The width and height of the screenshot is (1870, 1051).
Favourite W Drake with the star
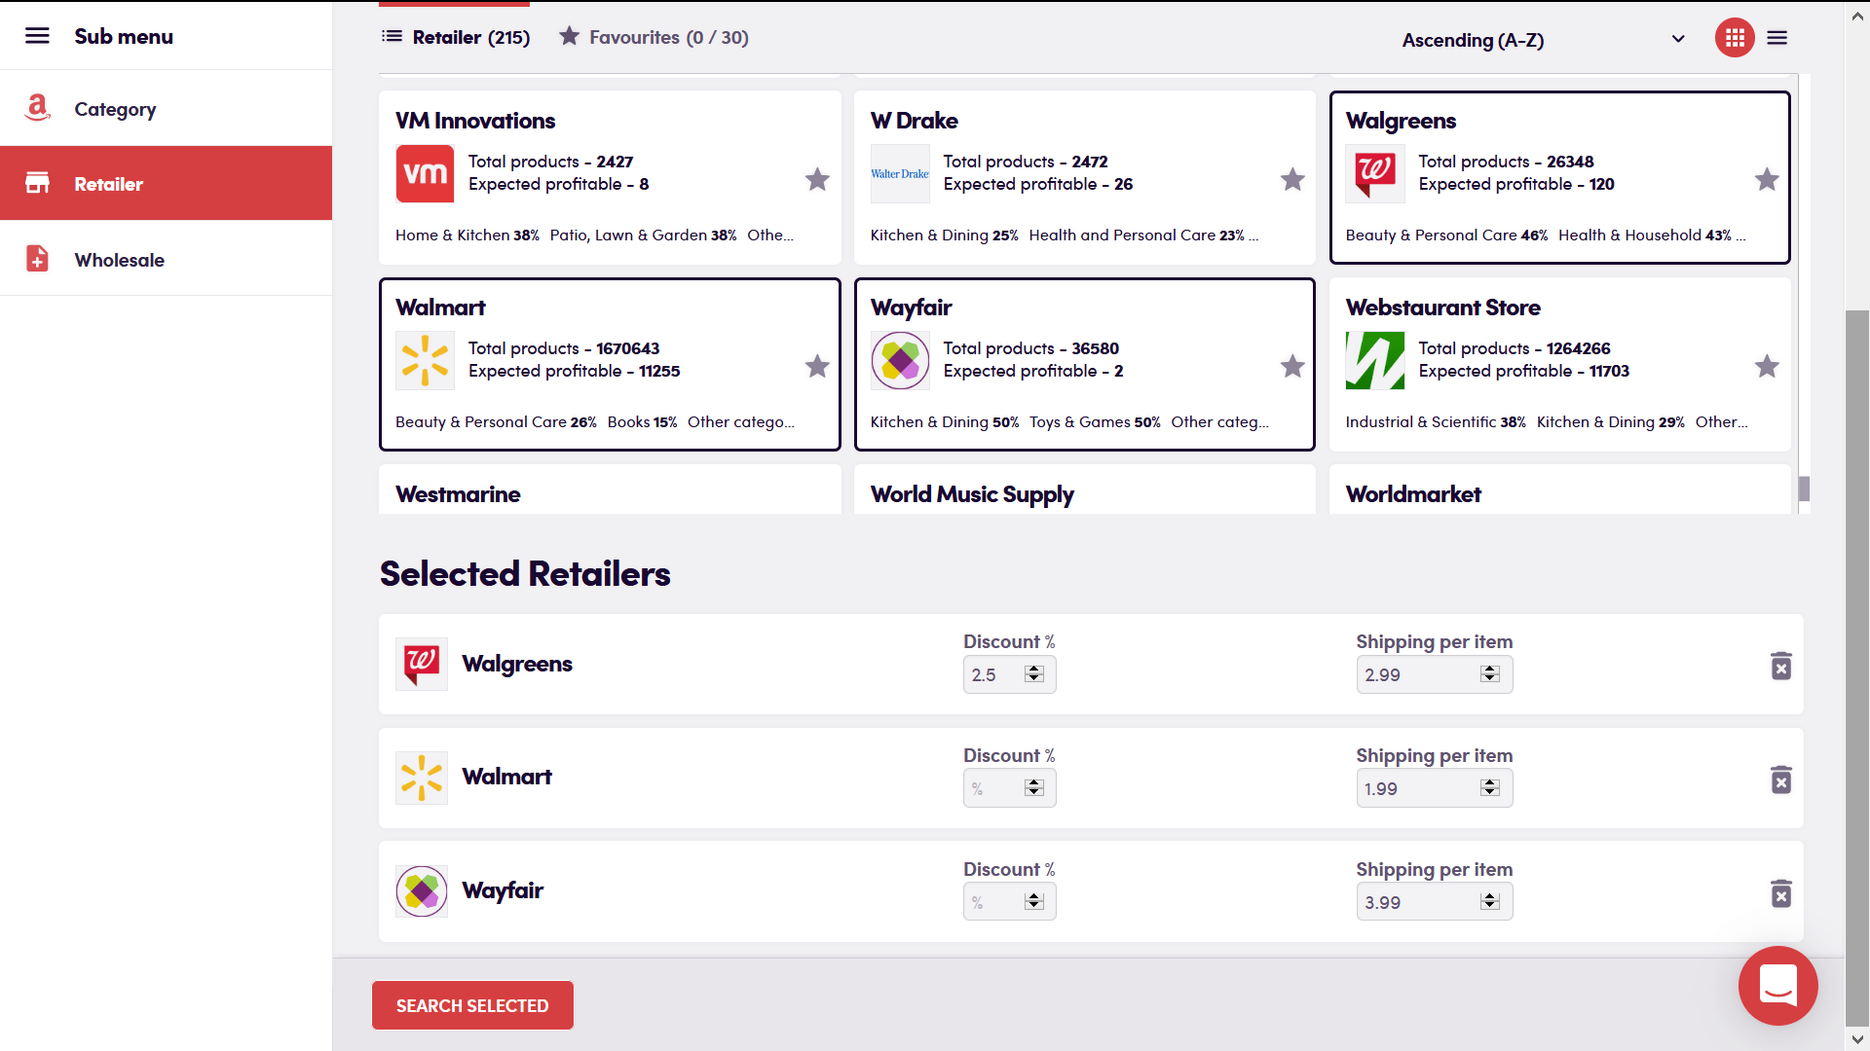[x=1292, y=179]
